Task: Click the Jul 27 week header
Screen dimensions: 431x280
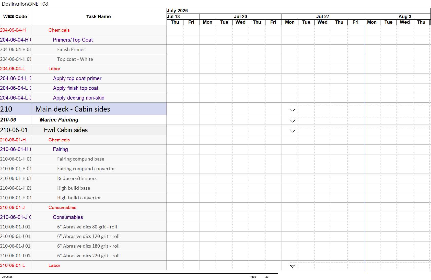Action: pos(323,17)
